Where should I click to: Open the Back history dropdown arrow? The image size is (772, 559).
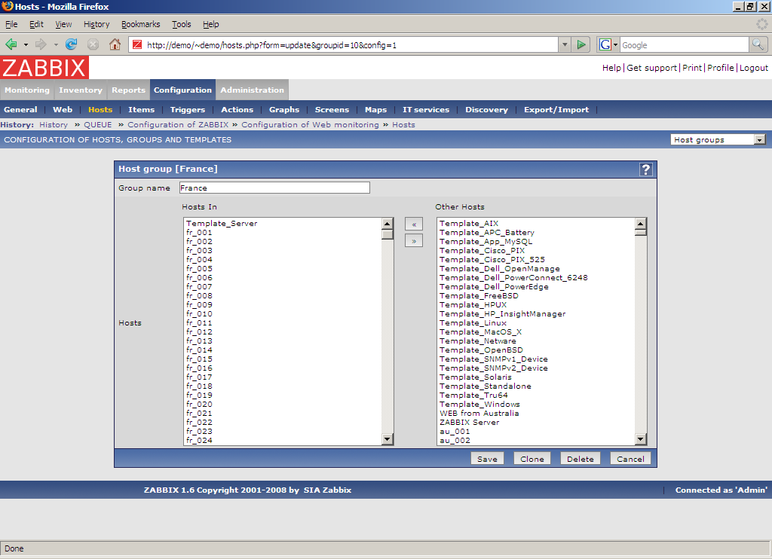click(26, 44)
